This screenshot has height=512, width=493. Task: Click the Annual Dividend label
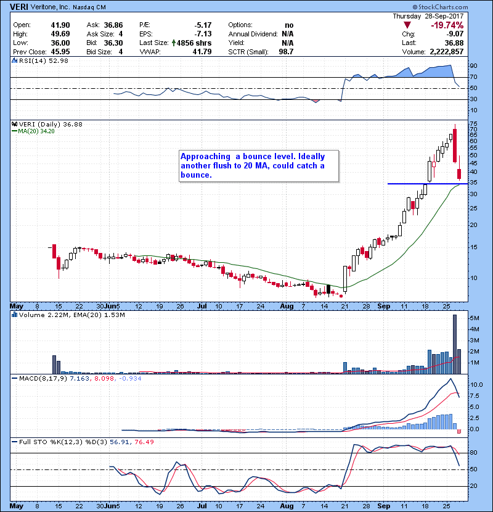[253, 34]
